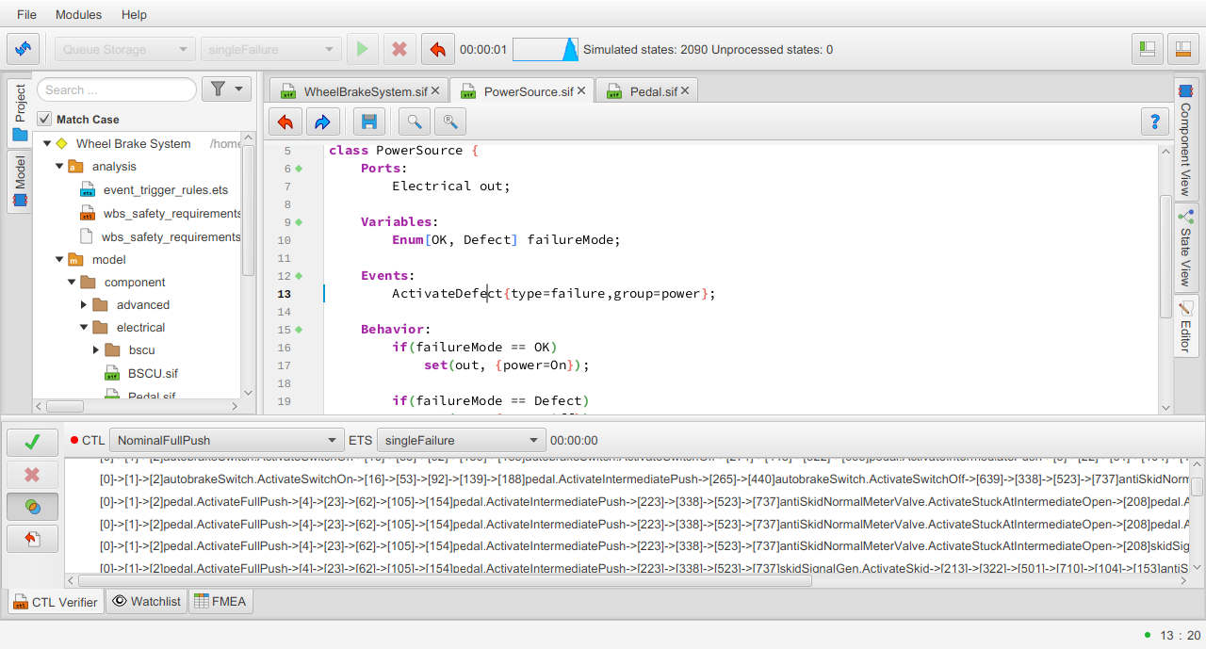Screen dimensions: 1206x649
Task: Switch to the Watchlist tab
Action: (146, 601)
